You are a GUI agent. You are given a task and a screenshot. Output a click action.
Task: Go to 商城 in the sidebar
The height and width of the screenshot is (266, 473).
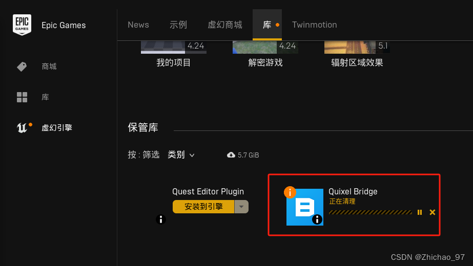(x=49, y=66)
